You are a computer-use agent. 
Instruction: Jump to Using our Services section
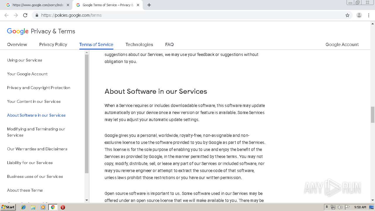click(25, 60)
